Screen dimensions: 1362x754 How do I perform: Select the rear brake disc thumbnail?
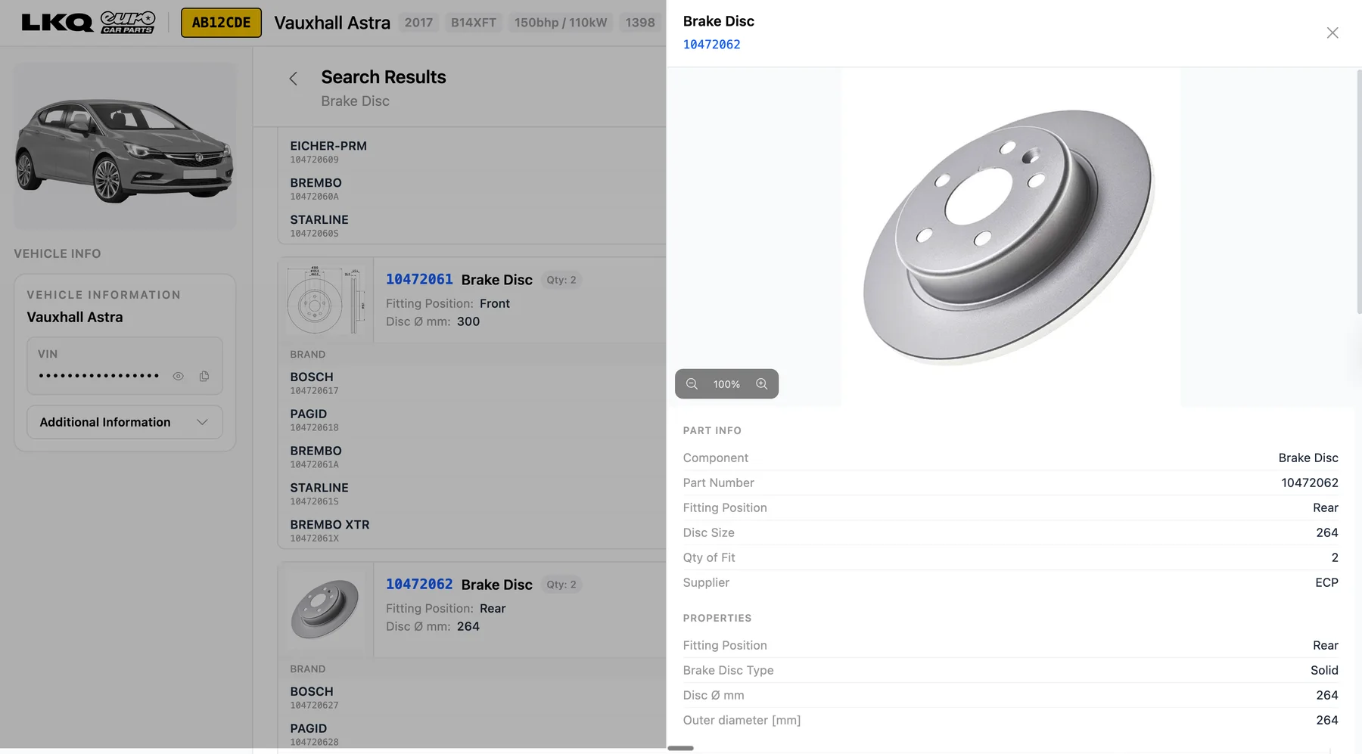pos(325,609)
